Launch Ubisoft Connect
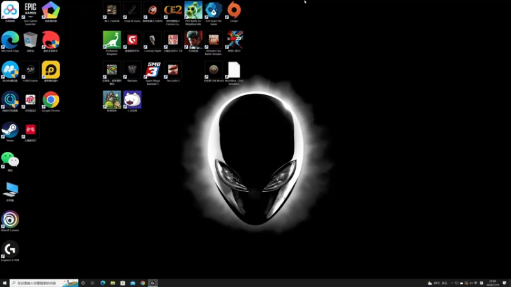 coord(10,220)
